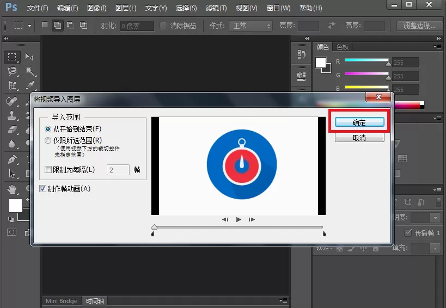
Task: Select the Magic Wand tool
Action: 29,71
